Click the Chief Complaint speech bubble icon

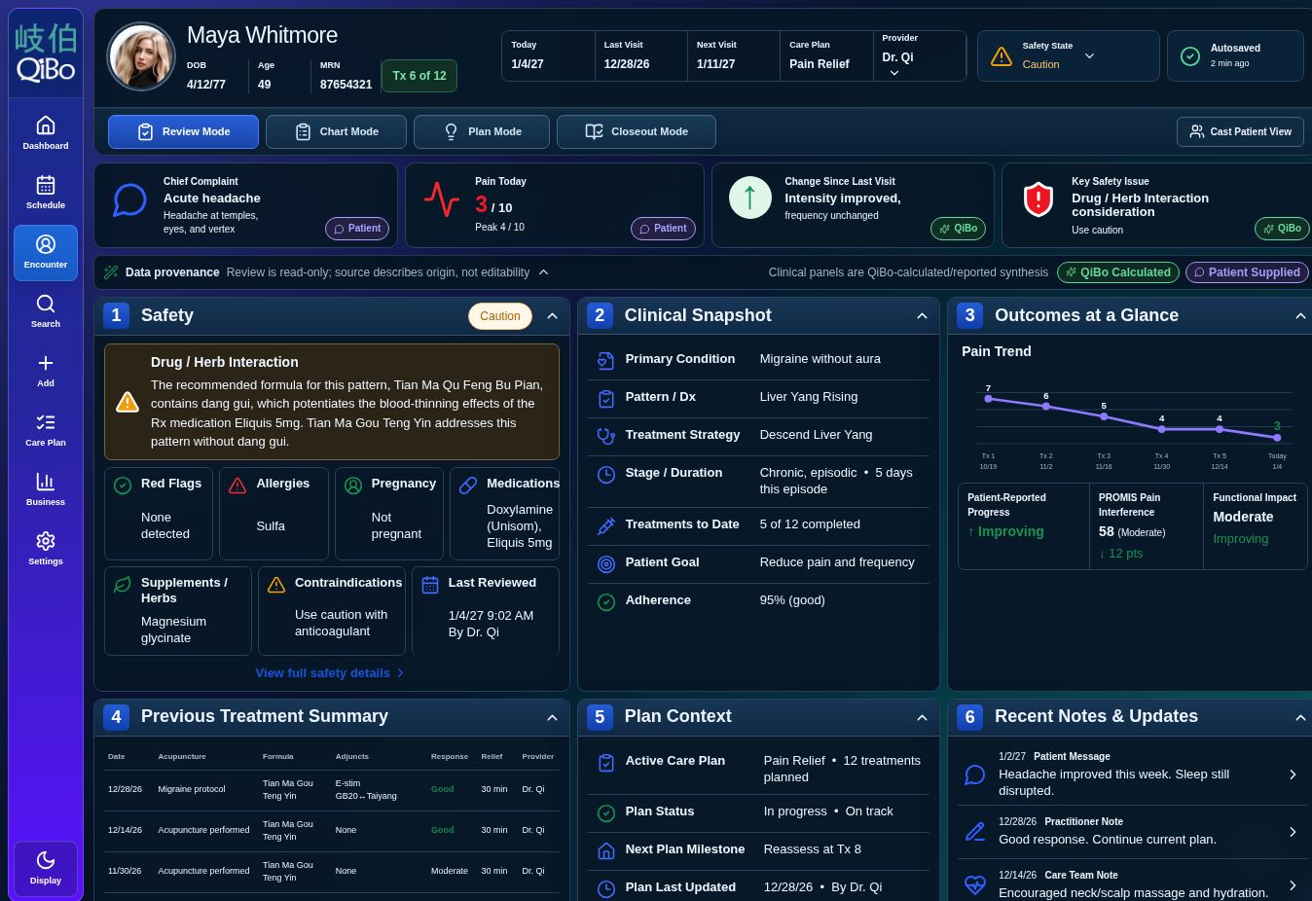(129, 199)
